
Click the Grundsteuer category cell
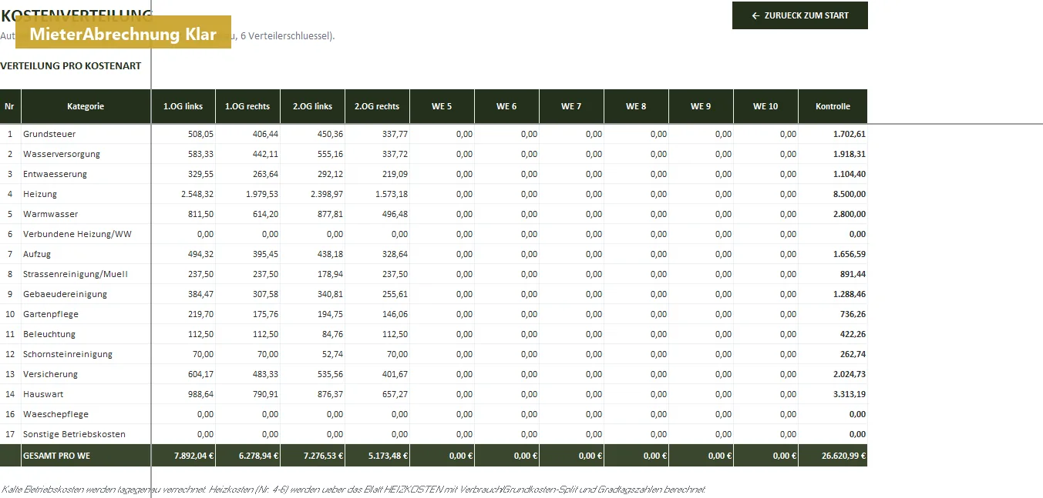pyautogui.click(x=86, y=134)
